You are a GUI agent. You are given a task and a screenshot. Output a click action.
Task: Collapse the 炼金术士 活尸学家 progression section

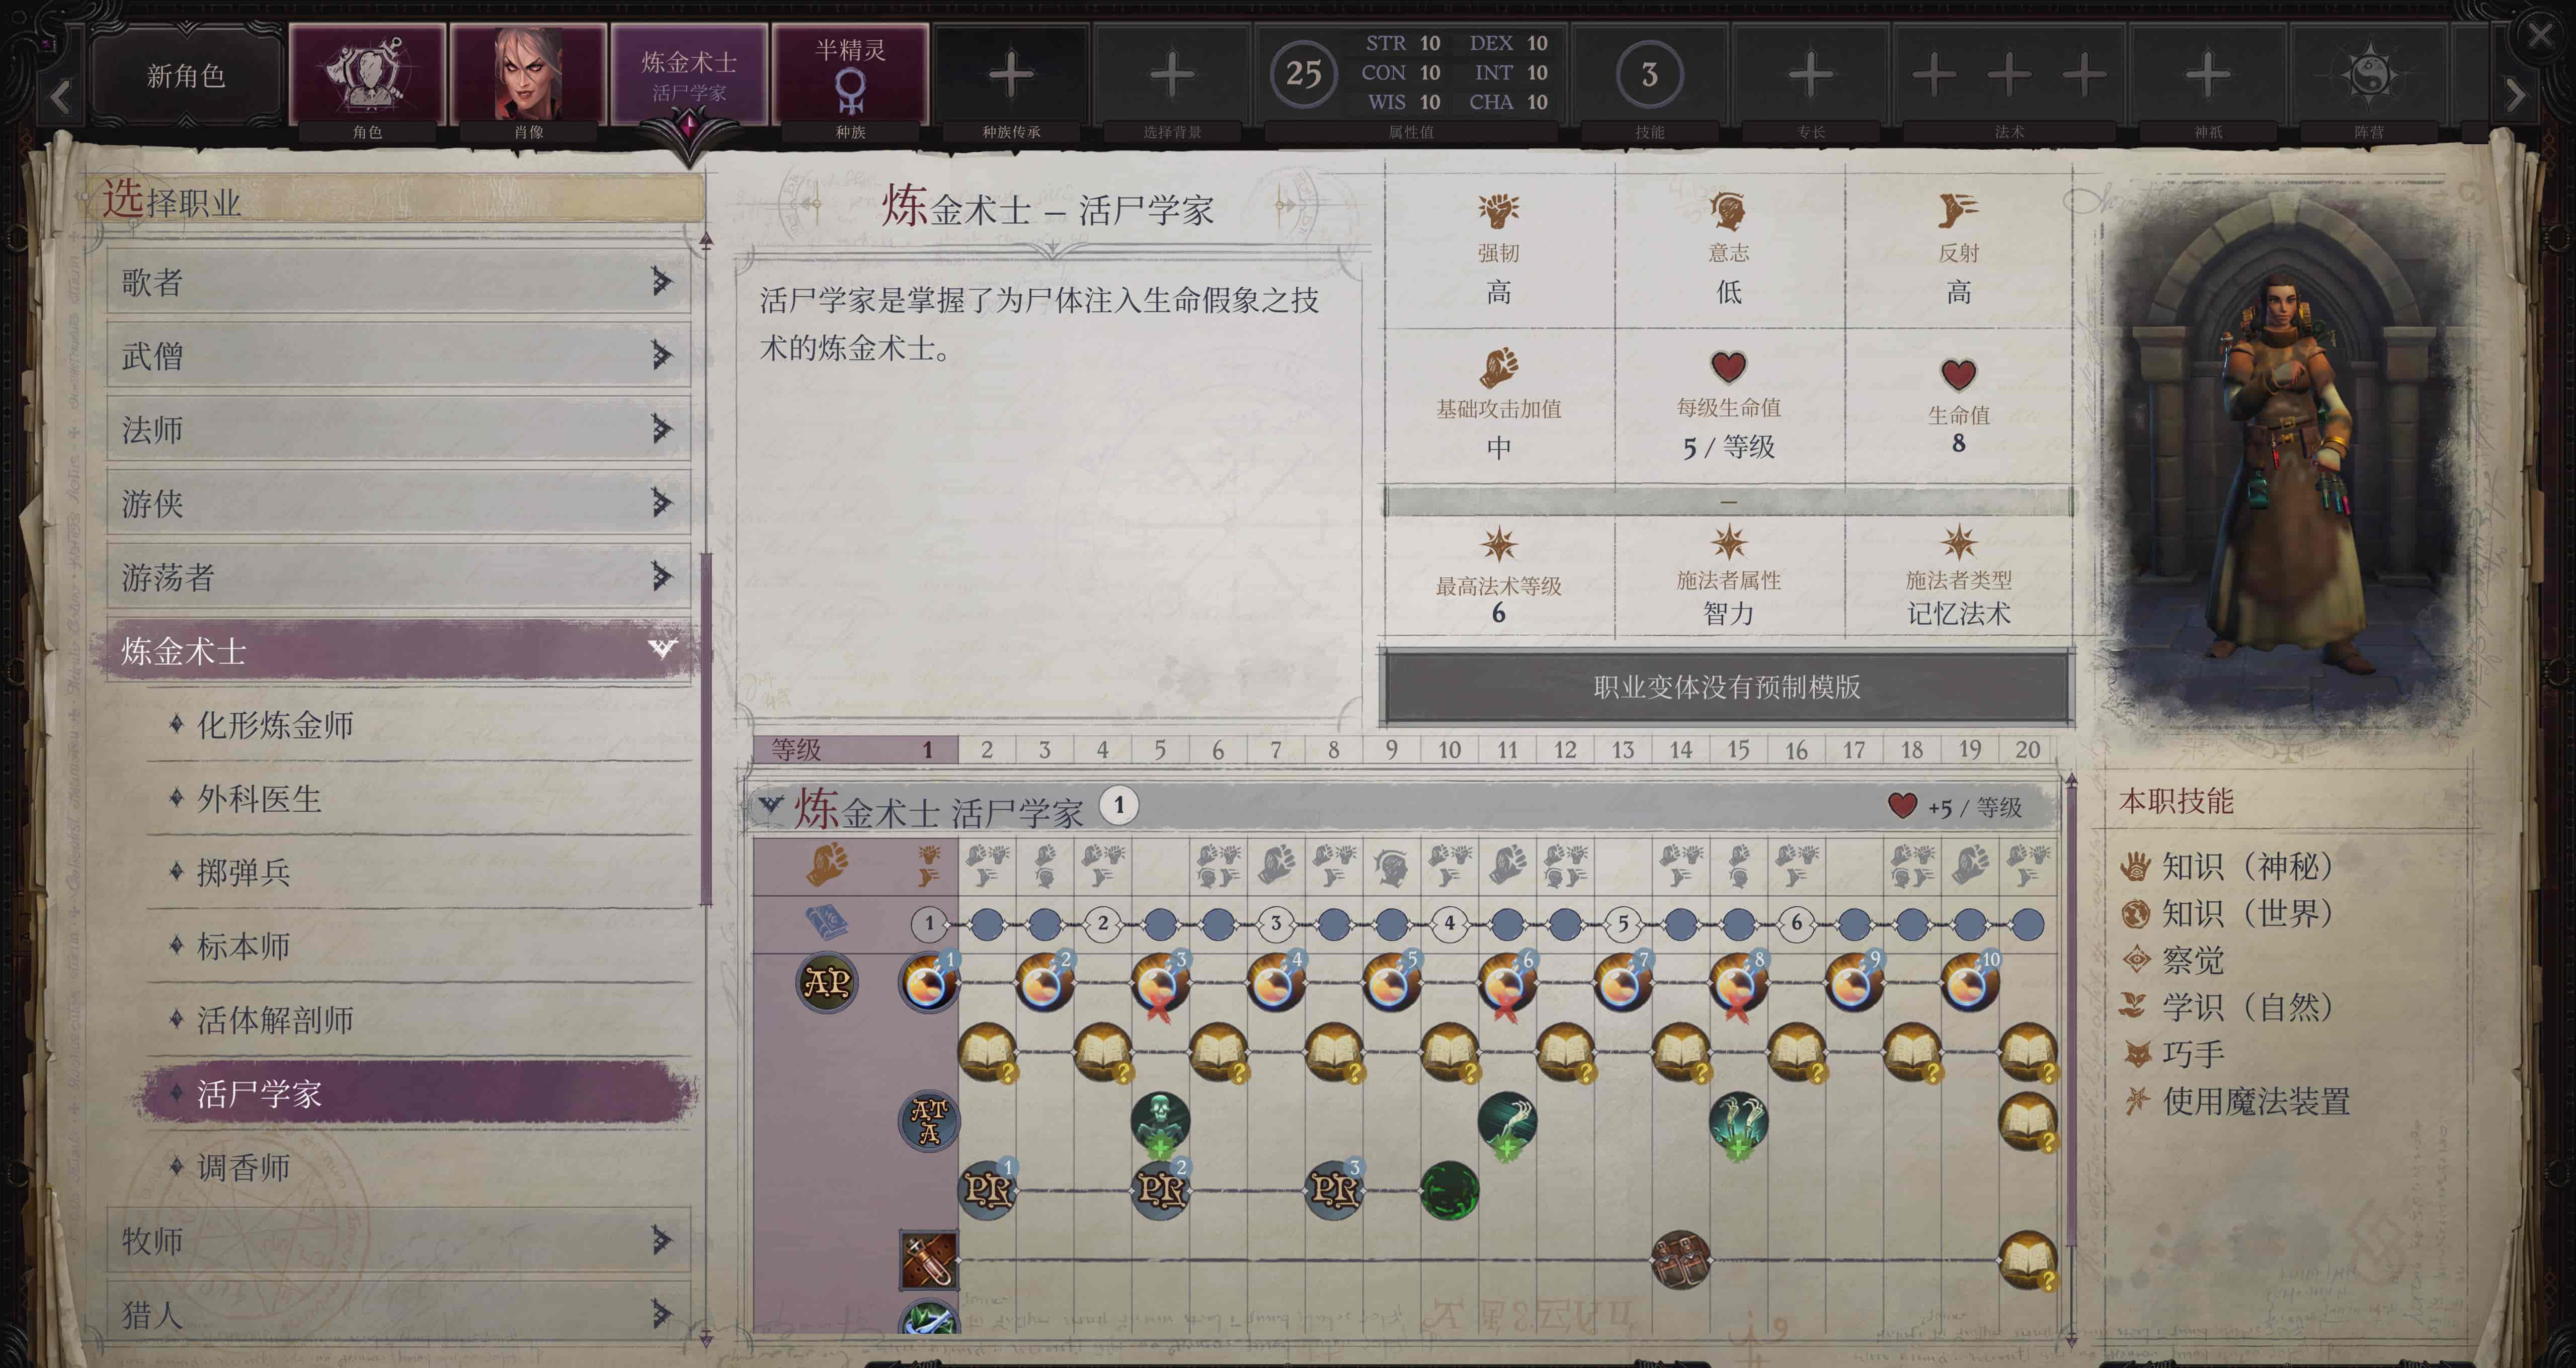click(x=770, y=805)
